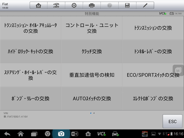Tap the camera screenshot icon
This screenshot has height=138, width=184.
(x=61, y=134)
